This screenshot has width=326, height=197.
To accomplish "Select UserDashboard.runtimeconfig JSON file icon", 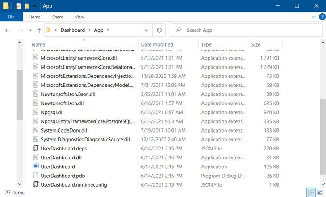I will pyautogui.click(x=36, y=184).
